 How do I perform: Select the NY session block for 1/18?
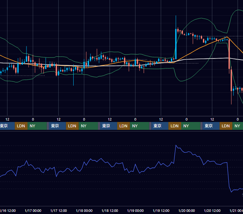(139, 126)
